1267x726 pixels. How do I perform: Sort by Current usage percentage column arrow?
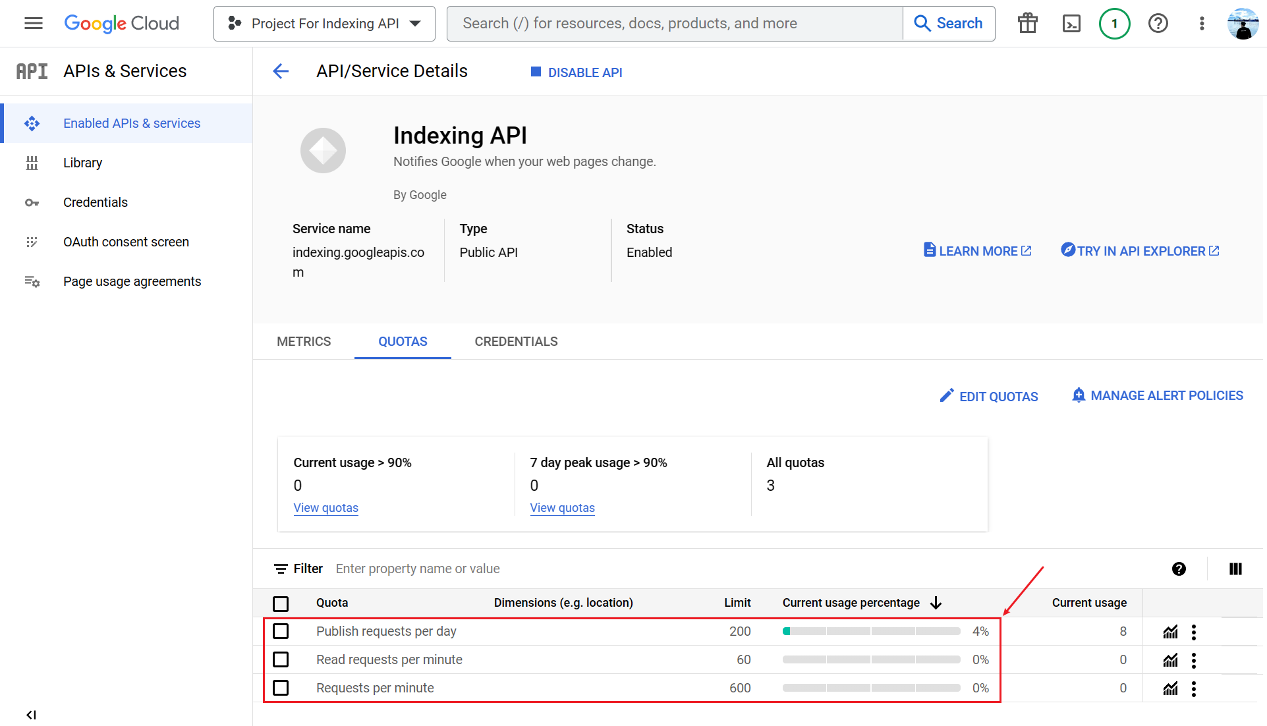pyautogui.click(x=936, y=603)
